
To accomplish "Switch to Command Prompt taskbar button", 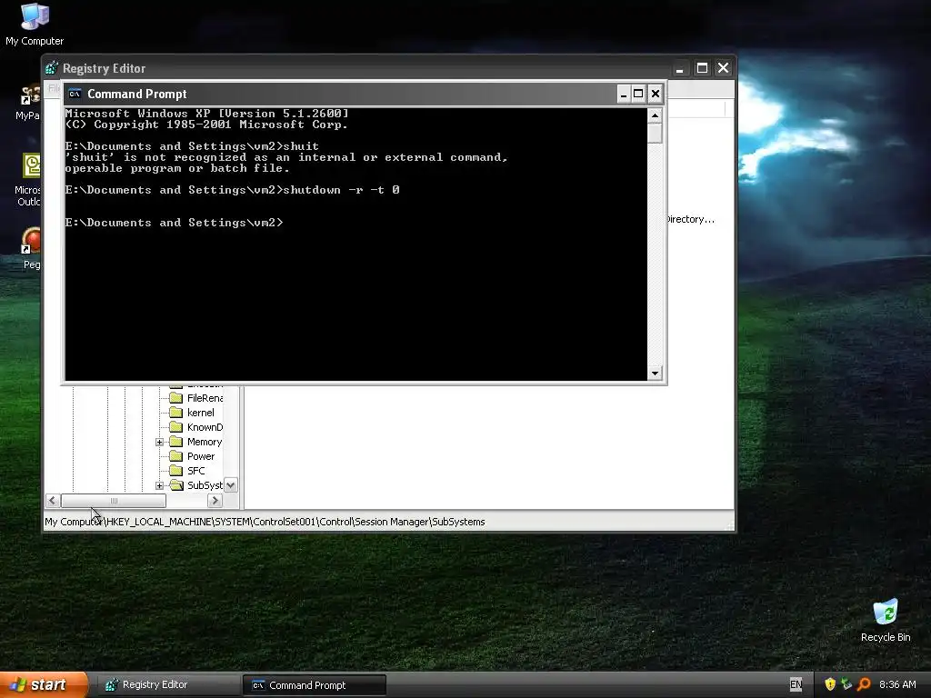I will pyautogui.click(x=315, y=685).
